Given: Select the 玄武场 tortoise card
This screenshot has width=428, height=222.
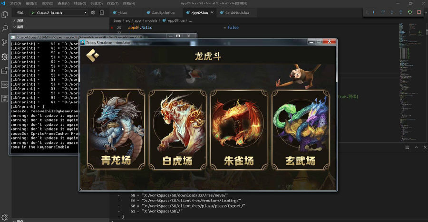Looking at the screenshot, I should coord(301,129).
